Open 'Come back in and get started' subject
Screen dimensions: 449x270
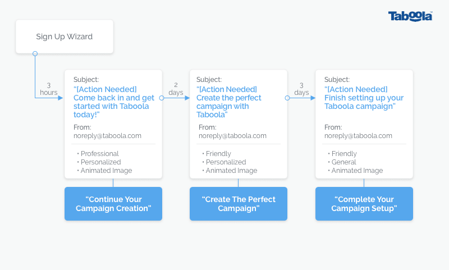pos(114,102)
